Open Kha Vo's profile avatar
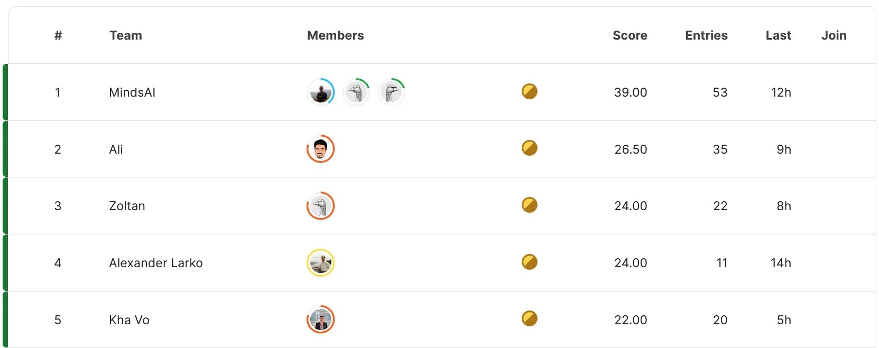 click(x=321, y=319)
